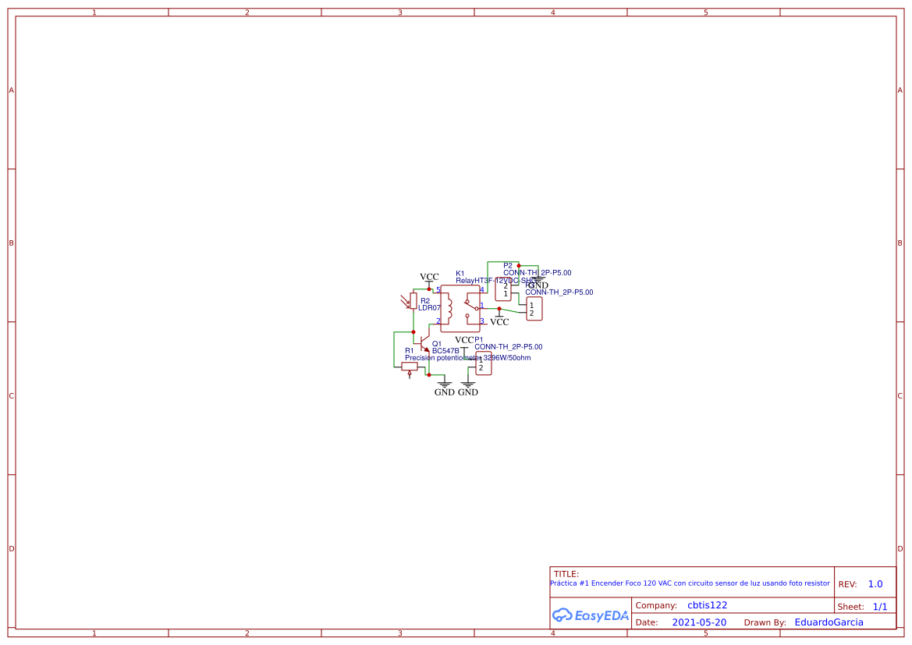Click the VCC power flag above R2
This screenshot has width=912, height=645.
point(429,278)
